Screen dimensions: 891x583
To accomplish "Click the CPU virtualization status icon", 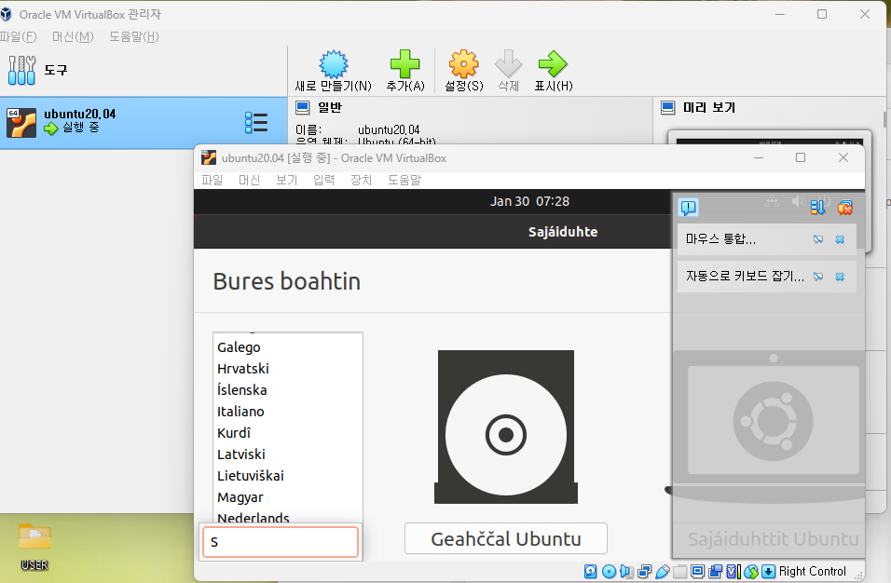I will click(x=733, y=571).
